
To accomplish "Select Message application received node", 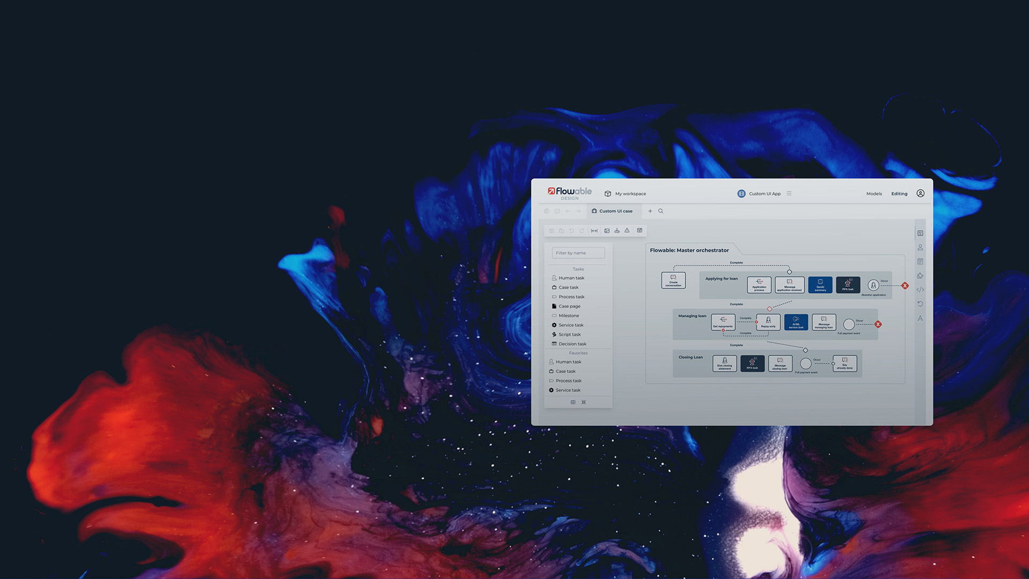I will click(x=789, y=285).
